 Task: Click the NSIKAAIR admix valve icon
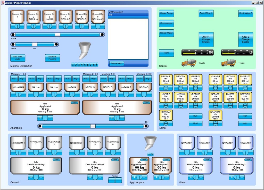coord(165,88)
